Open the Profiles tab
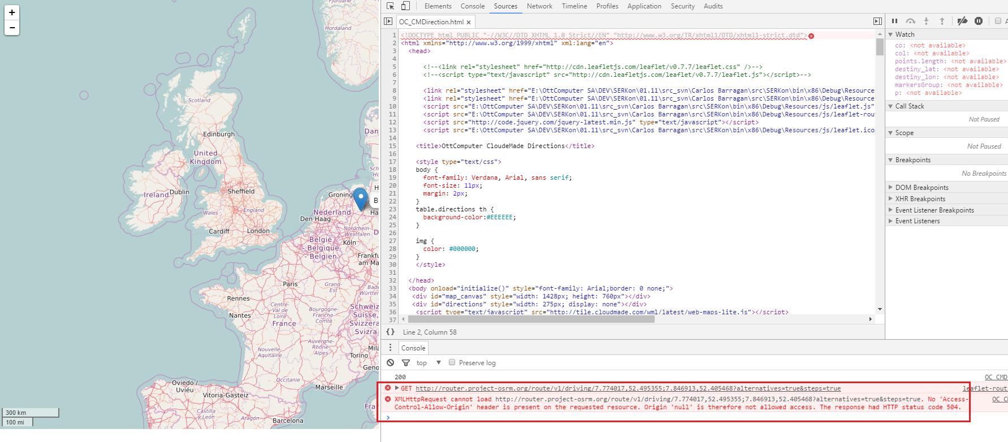This screenshot has height=442, width=1008. (x=607, y=6)
